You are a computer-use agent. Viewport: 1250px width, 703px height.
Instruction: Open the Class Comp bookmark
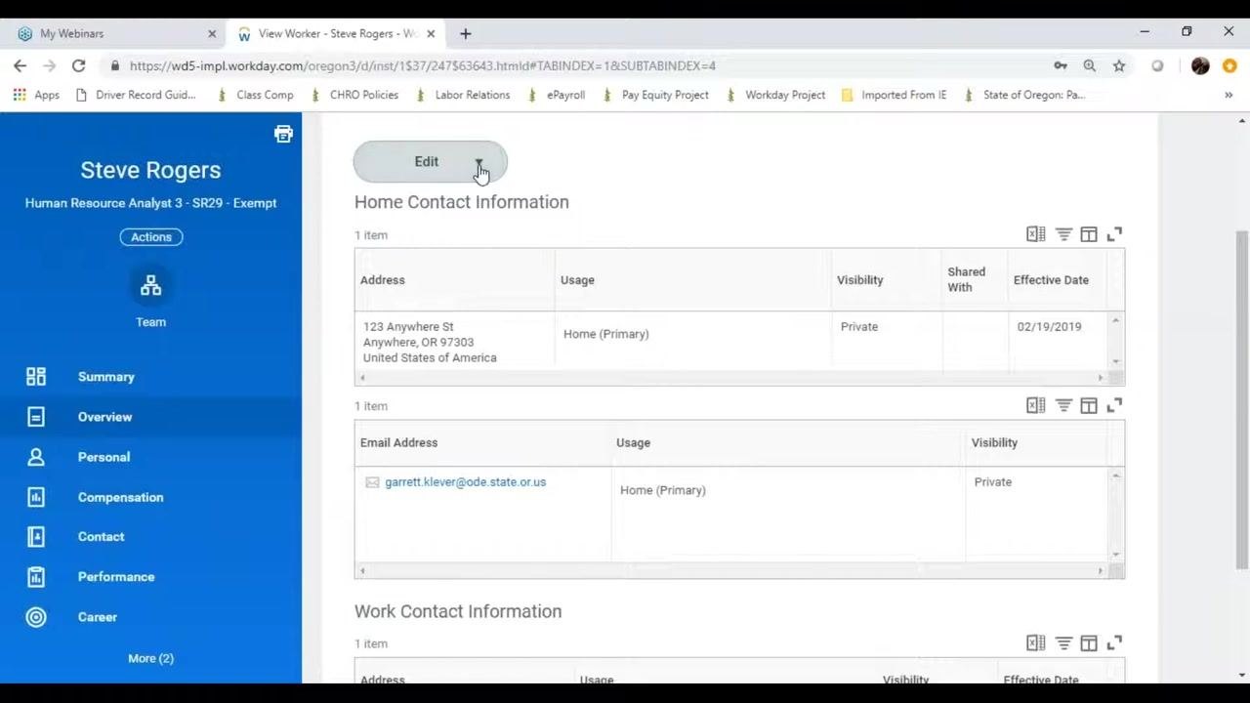[255, 95]
